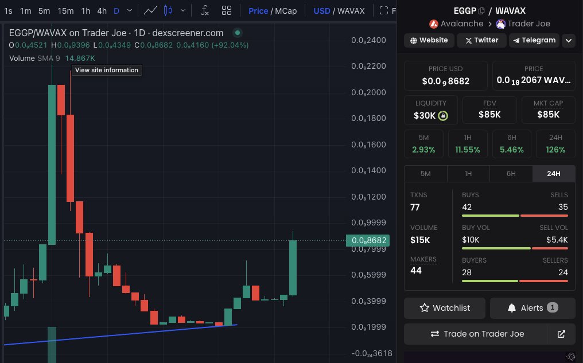Click the liquidity lock icon
Viewport: 583px width, 363px height.
click(443, 115)
